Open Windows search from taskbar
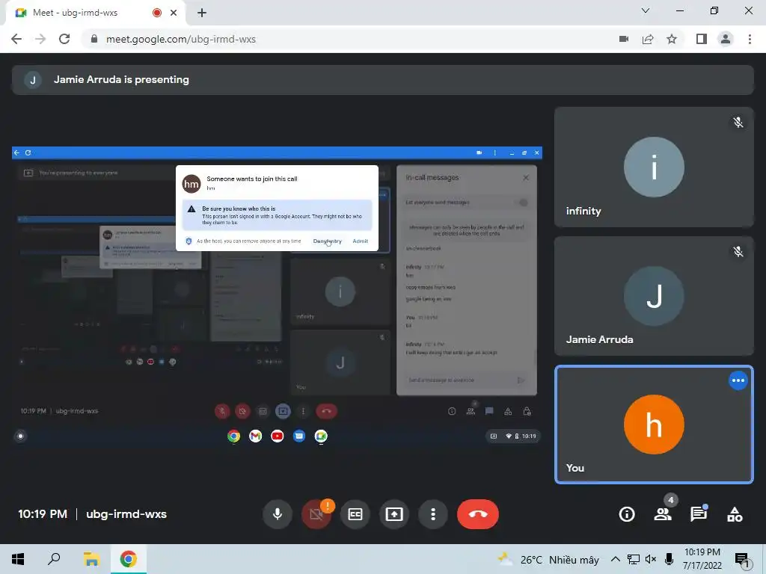This screenshot has height=574, width=766. click(x=54, y=559)
